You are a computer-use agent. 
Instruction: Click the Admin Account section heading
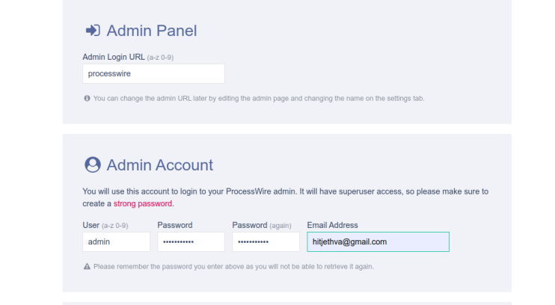(x=159, y=165)
